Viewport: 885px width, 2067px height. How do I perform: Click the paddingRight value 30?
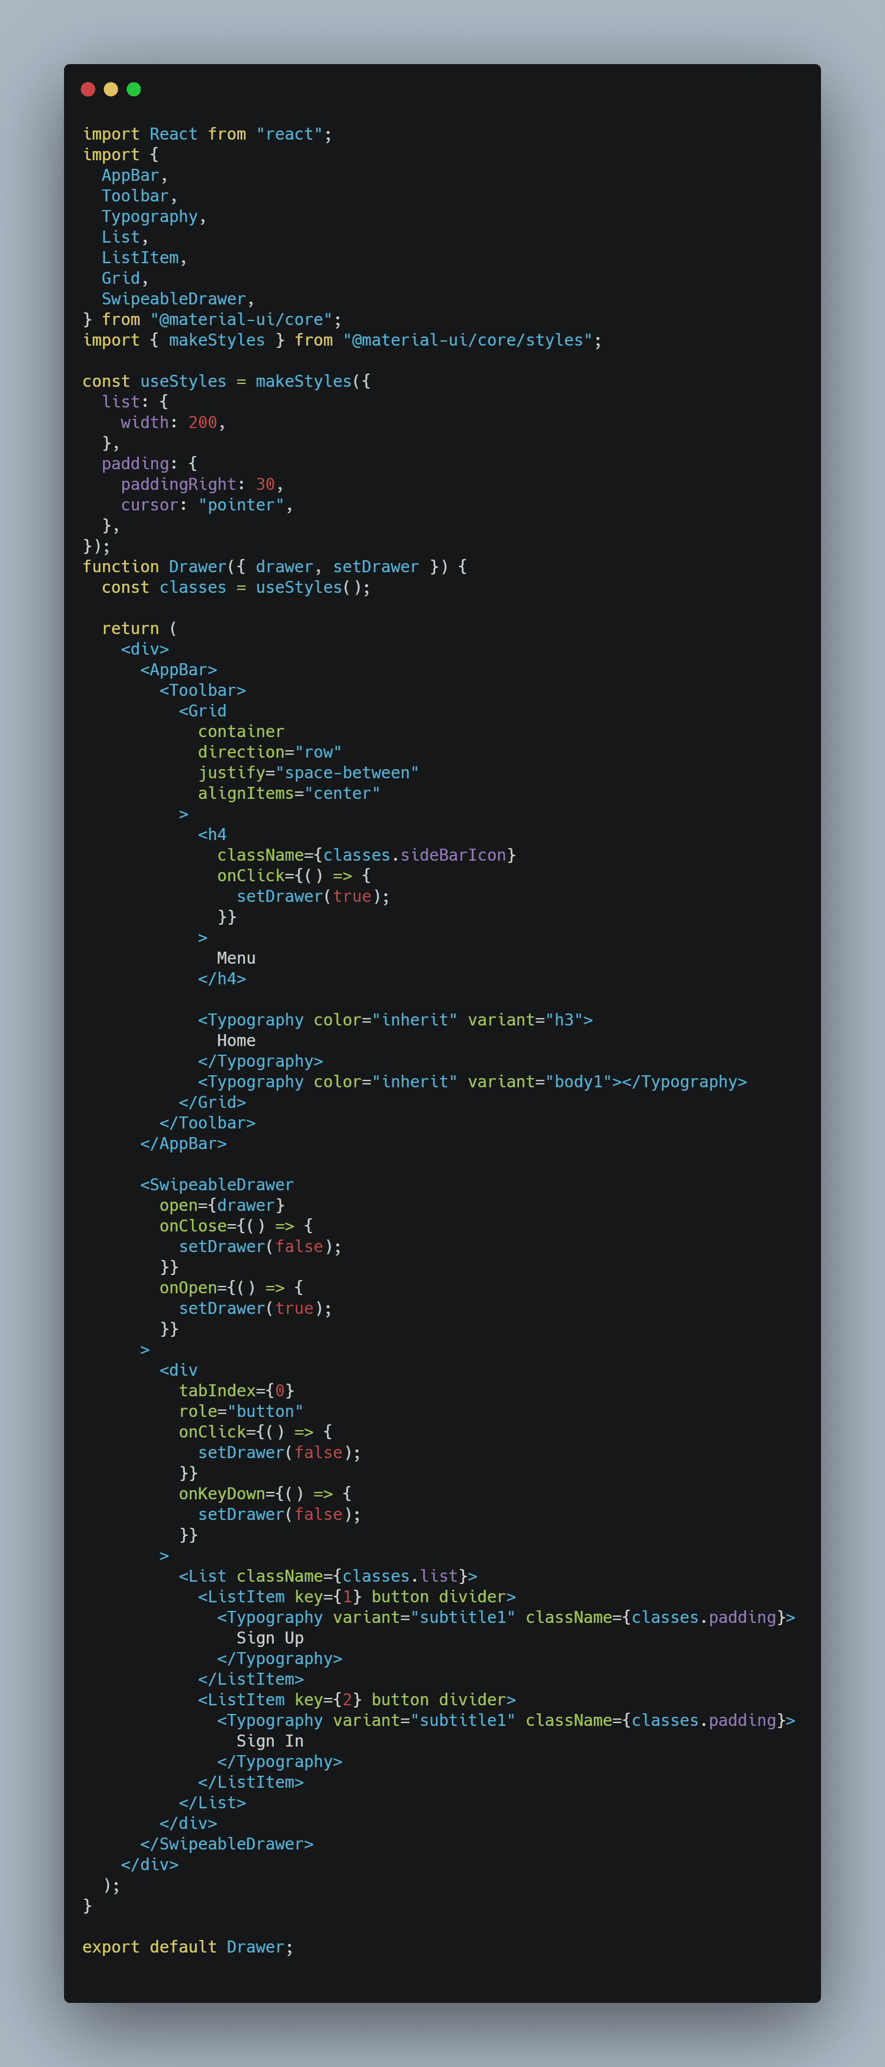pos(265,484)
